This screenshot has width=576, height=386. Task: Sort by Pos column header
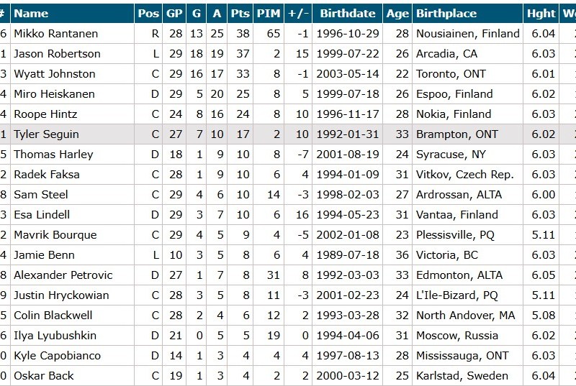[148, 13]
